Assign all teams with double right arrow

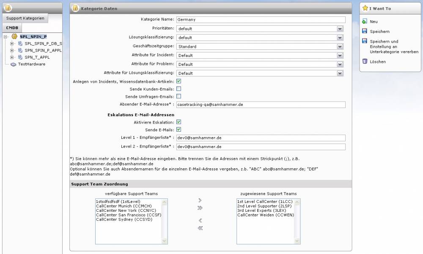point(200,208)
